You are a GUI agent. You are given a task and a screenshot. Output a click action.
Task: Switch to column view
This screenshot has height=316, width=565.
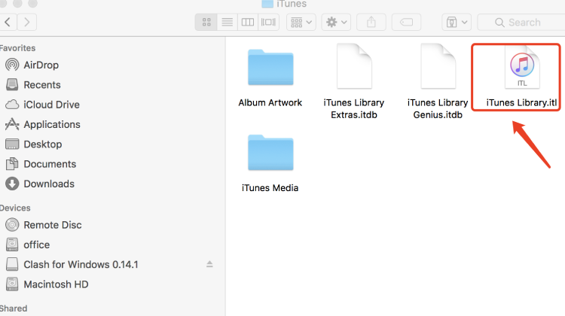[248, 23]
